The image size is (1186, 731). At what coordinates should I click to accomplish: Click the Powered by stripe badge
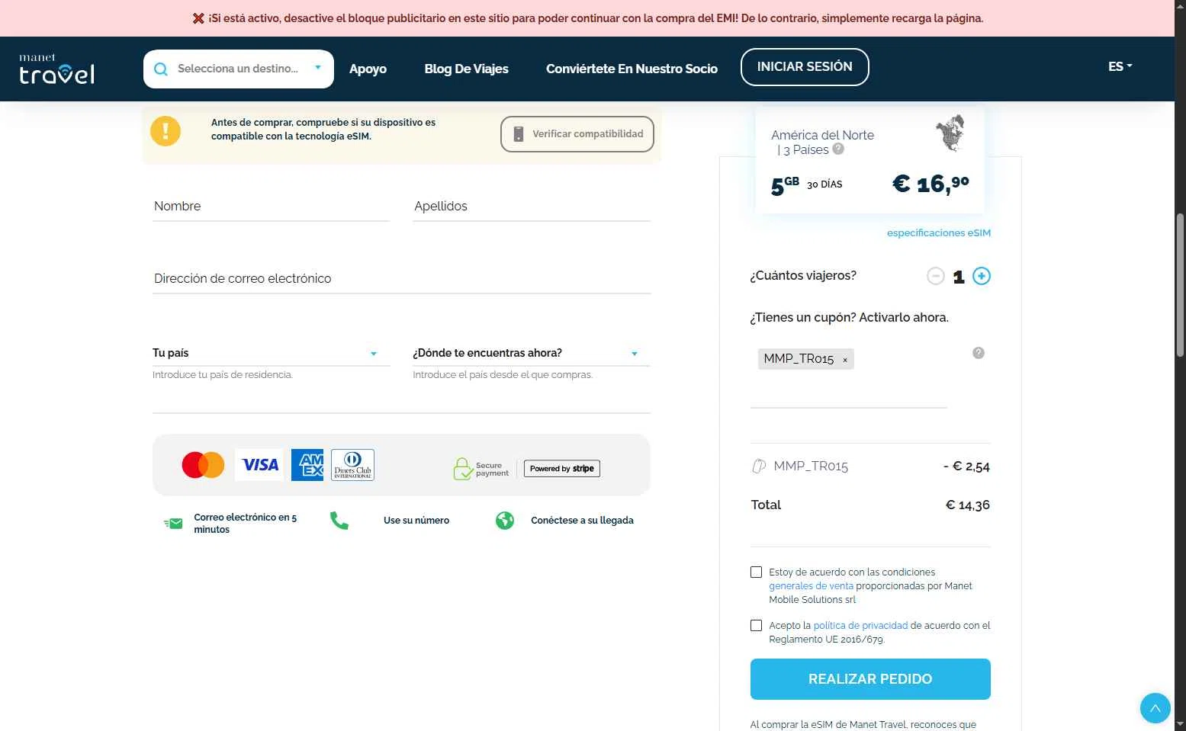coord(562,469)
